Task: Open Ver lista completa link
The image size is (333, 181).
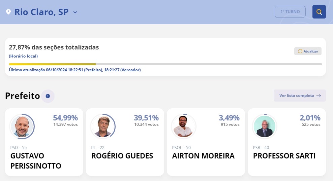Action: [300, 96]
